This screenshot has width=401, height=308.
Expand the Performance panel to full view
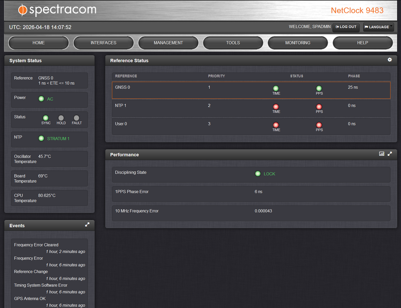pos(390,154)
